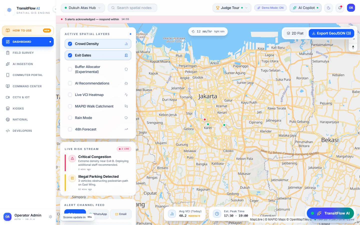Click the 2 LIVE badge
This screenshot has height=225, width=360.
(x=124, y=149)
